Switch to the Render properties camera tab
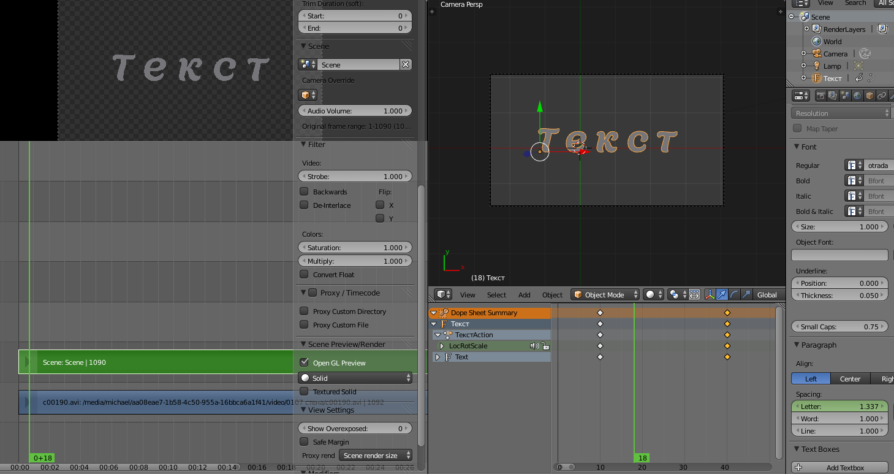 click(x=820, y=96)
